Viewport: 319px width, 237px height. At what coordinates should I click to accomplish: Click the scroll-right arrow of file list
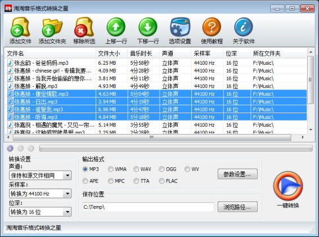click(x=303, y=137)
